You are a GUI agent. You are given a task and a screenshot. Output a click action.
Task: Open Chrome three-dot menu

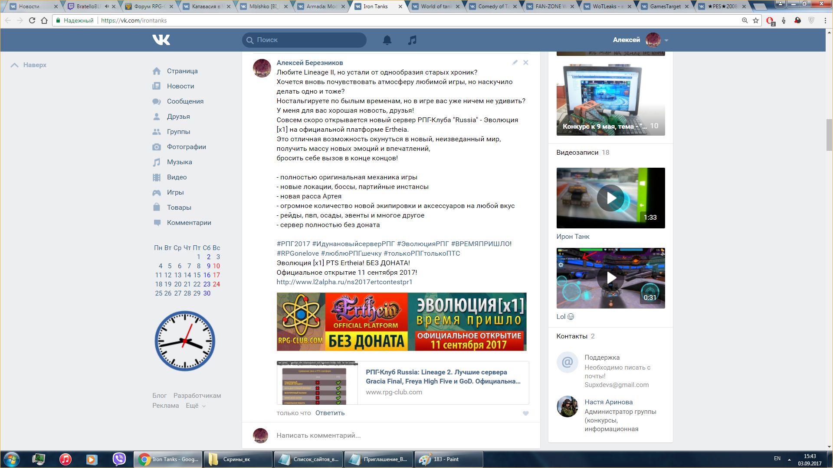pyautogui.click(x=825, y=20)
